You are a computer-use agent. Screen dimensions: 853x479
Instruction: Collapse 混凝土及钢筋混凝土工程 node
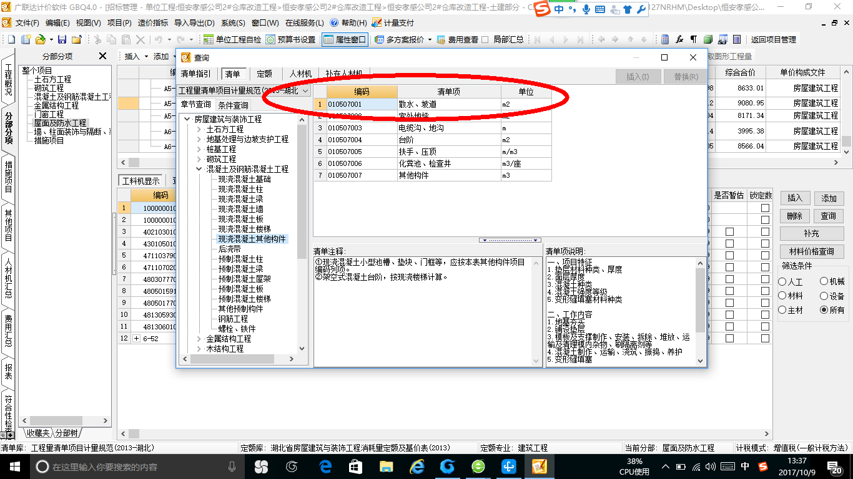(199, 169)
